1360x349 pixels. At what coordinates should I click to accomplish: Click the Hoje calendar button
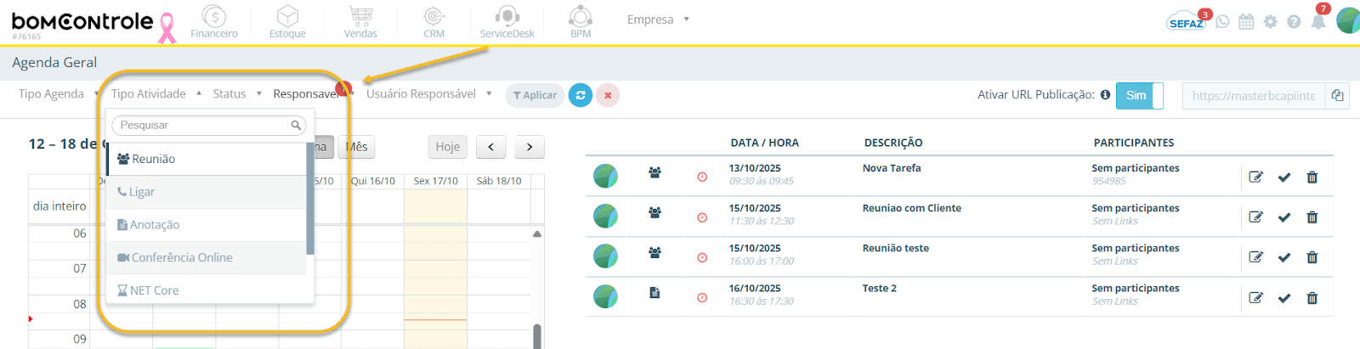pos(448,147)
